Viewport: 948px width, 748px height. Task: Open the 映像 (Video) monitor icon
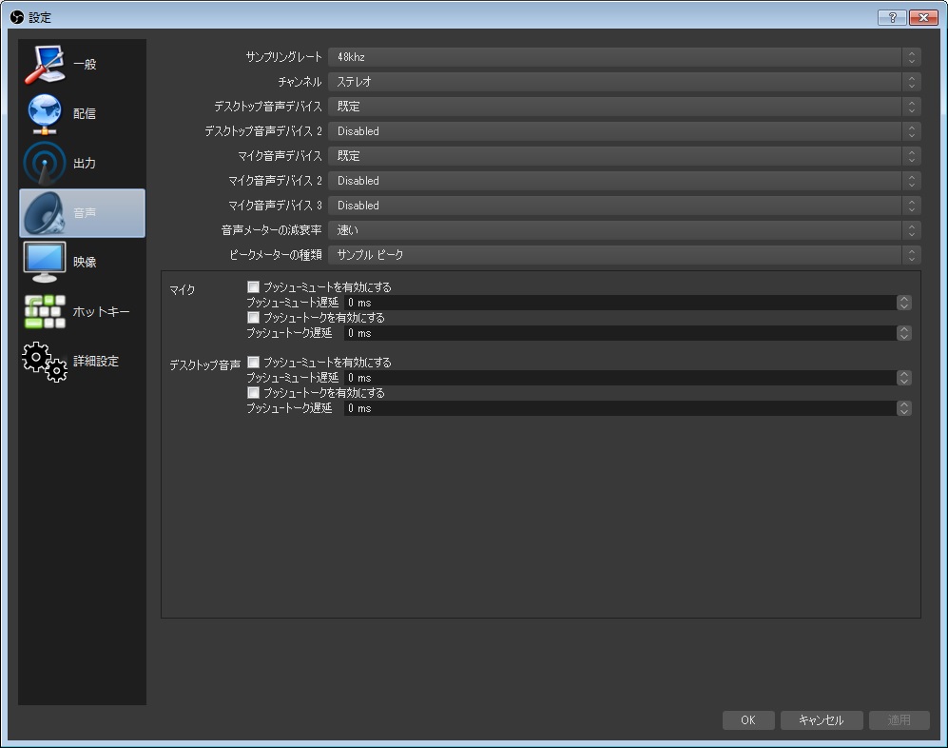[x=44, y=262]
